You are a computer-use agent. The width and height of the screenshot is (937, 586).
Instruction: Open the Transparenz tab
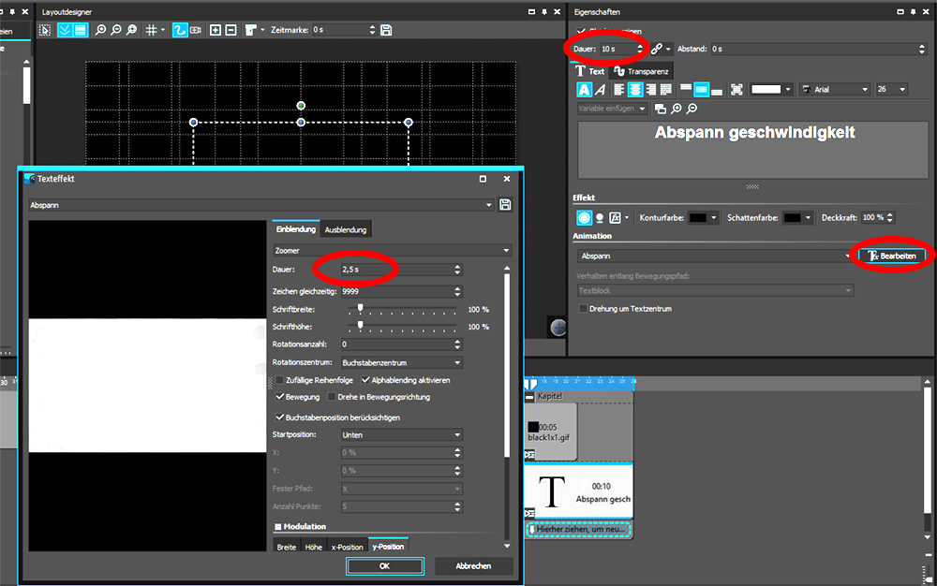click(641, 71)
